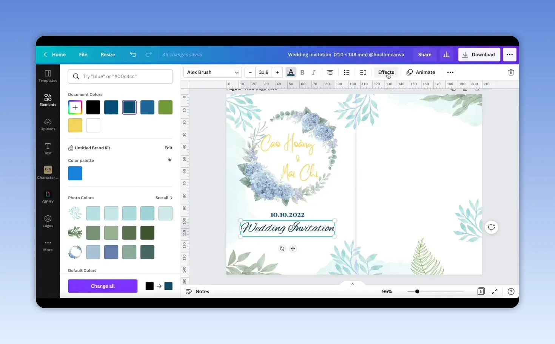The height and width of the screenshot is (344, 555).
Task: Pick the periwinkle blue photo color swatch
Action: pyautogui.click(x=111, y=253)
